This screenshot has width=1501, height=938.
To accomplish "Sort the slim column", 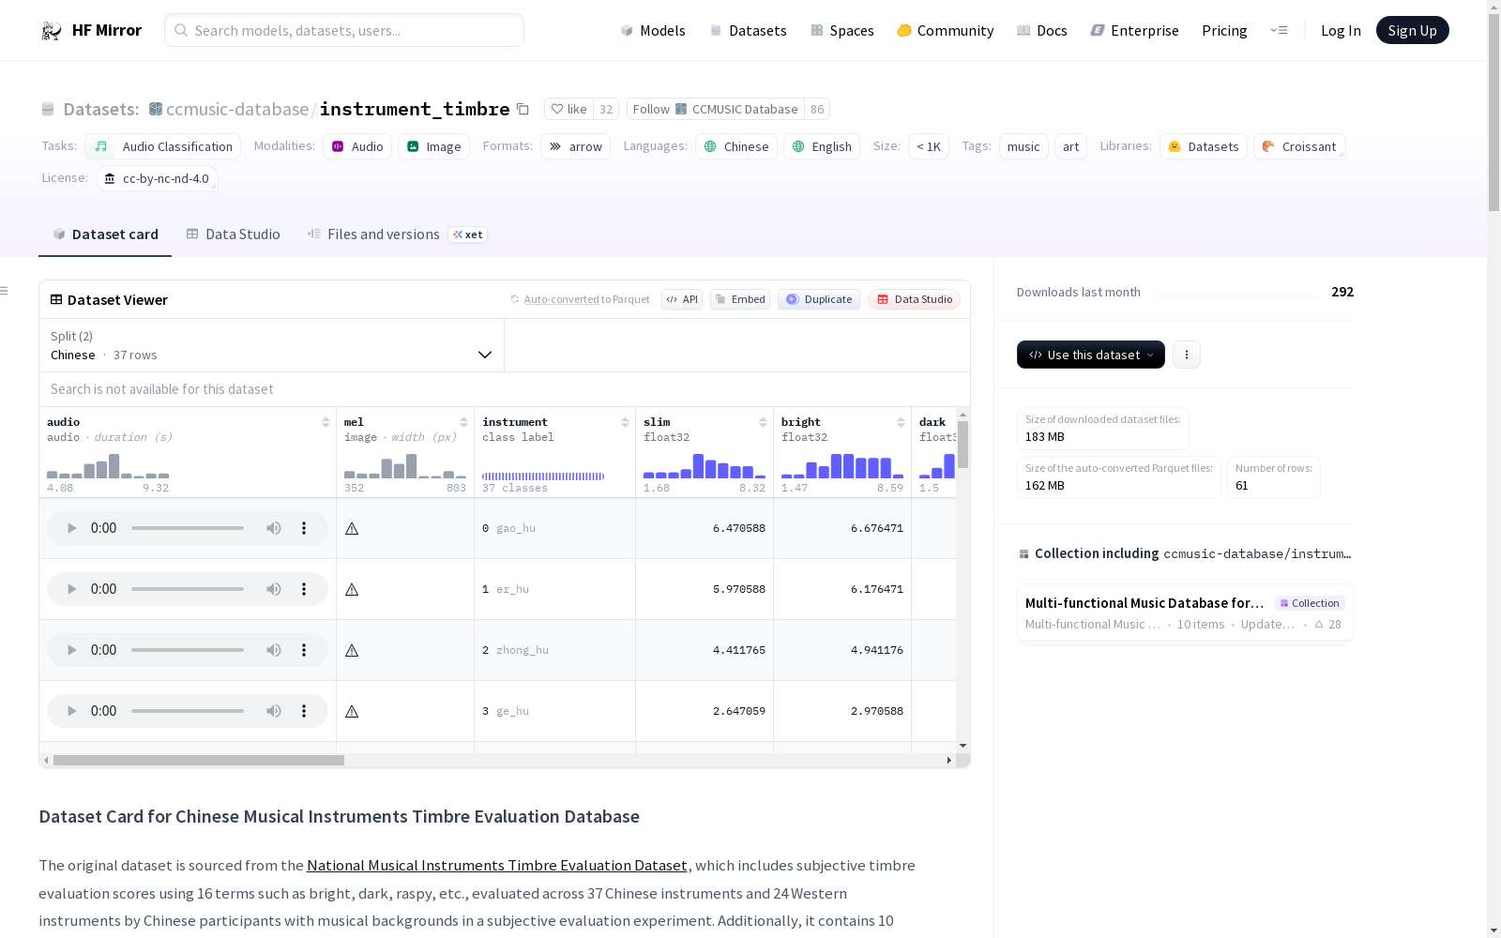I will click(x=763, y=422).
